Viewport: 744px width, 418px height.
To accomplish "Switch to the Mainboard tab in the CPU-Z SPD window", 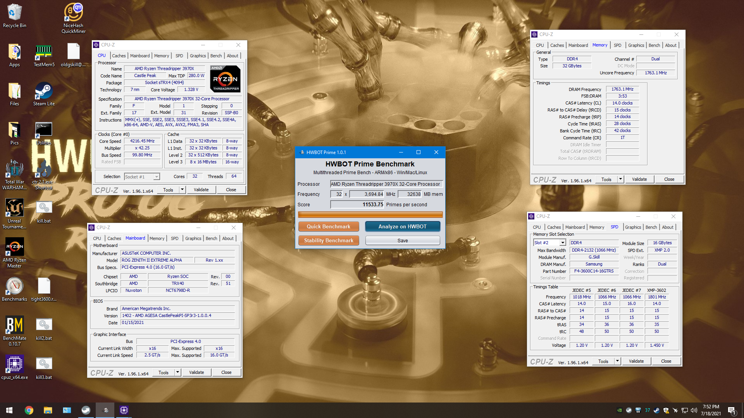I will pos(575,227).
